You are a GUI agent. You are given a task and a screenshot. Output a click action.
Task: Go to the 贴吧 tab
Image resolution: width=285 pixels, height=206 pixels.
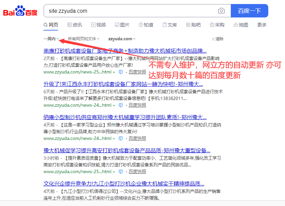point(193,25)
